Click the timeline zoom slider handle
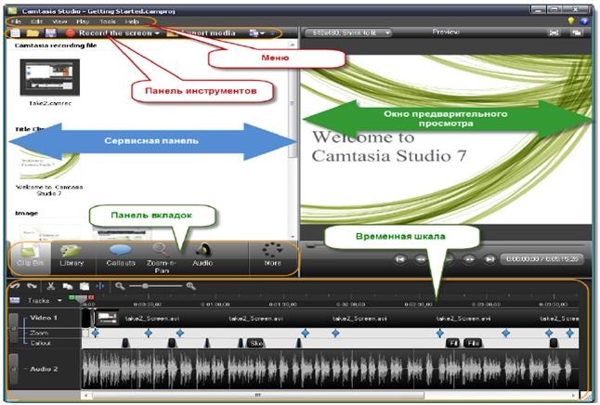 point(145,286)
